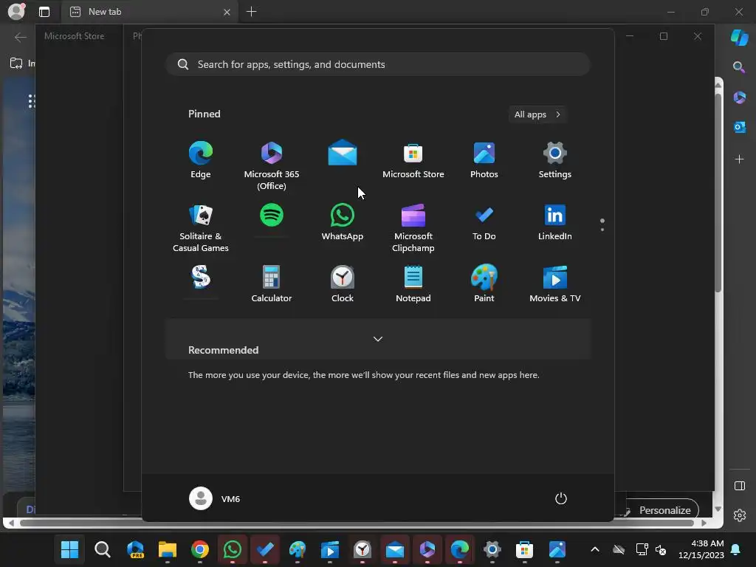Image resolution: width=756 pixels, height=567 pixels.
Task: Open the pinned Sudoku-style S app icon
Action: (x=201, y=278)
